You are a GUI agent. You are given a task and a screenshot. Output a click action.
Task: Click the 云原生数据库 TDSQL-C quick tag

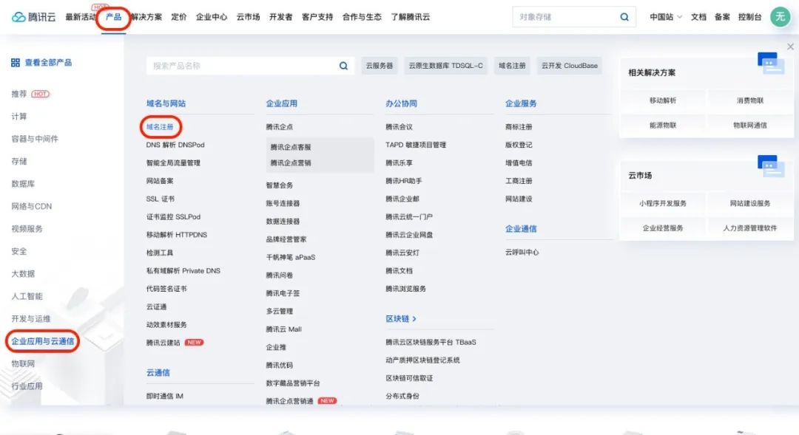[446, 66]
